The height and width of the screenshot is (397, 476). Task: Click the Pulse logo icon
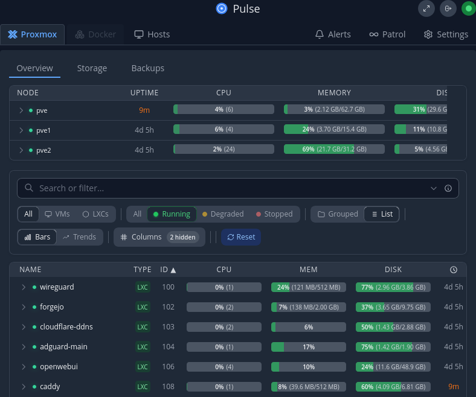(x=222, y=8)
